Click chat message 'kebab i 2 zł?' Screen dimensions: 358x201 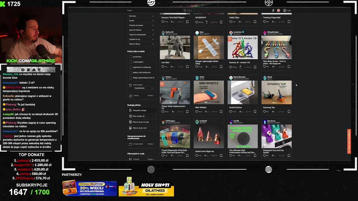coord(27,83)
